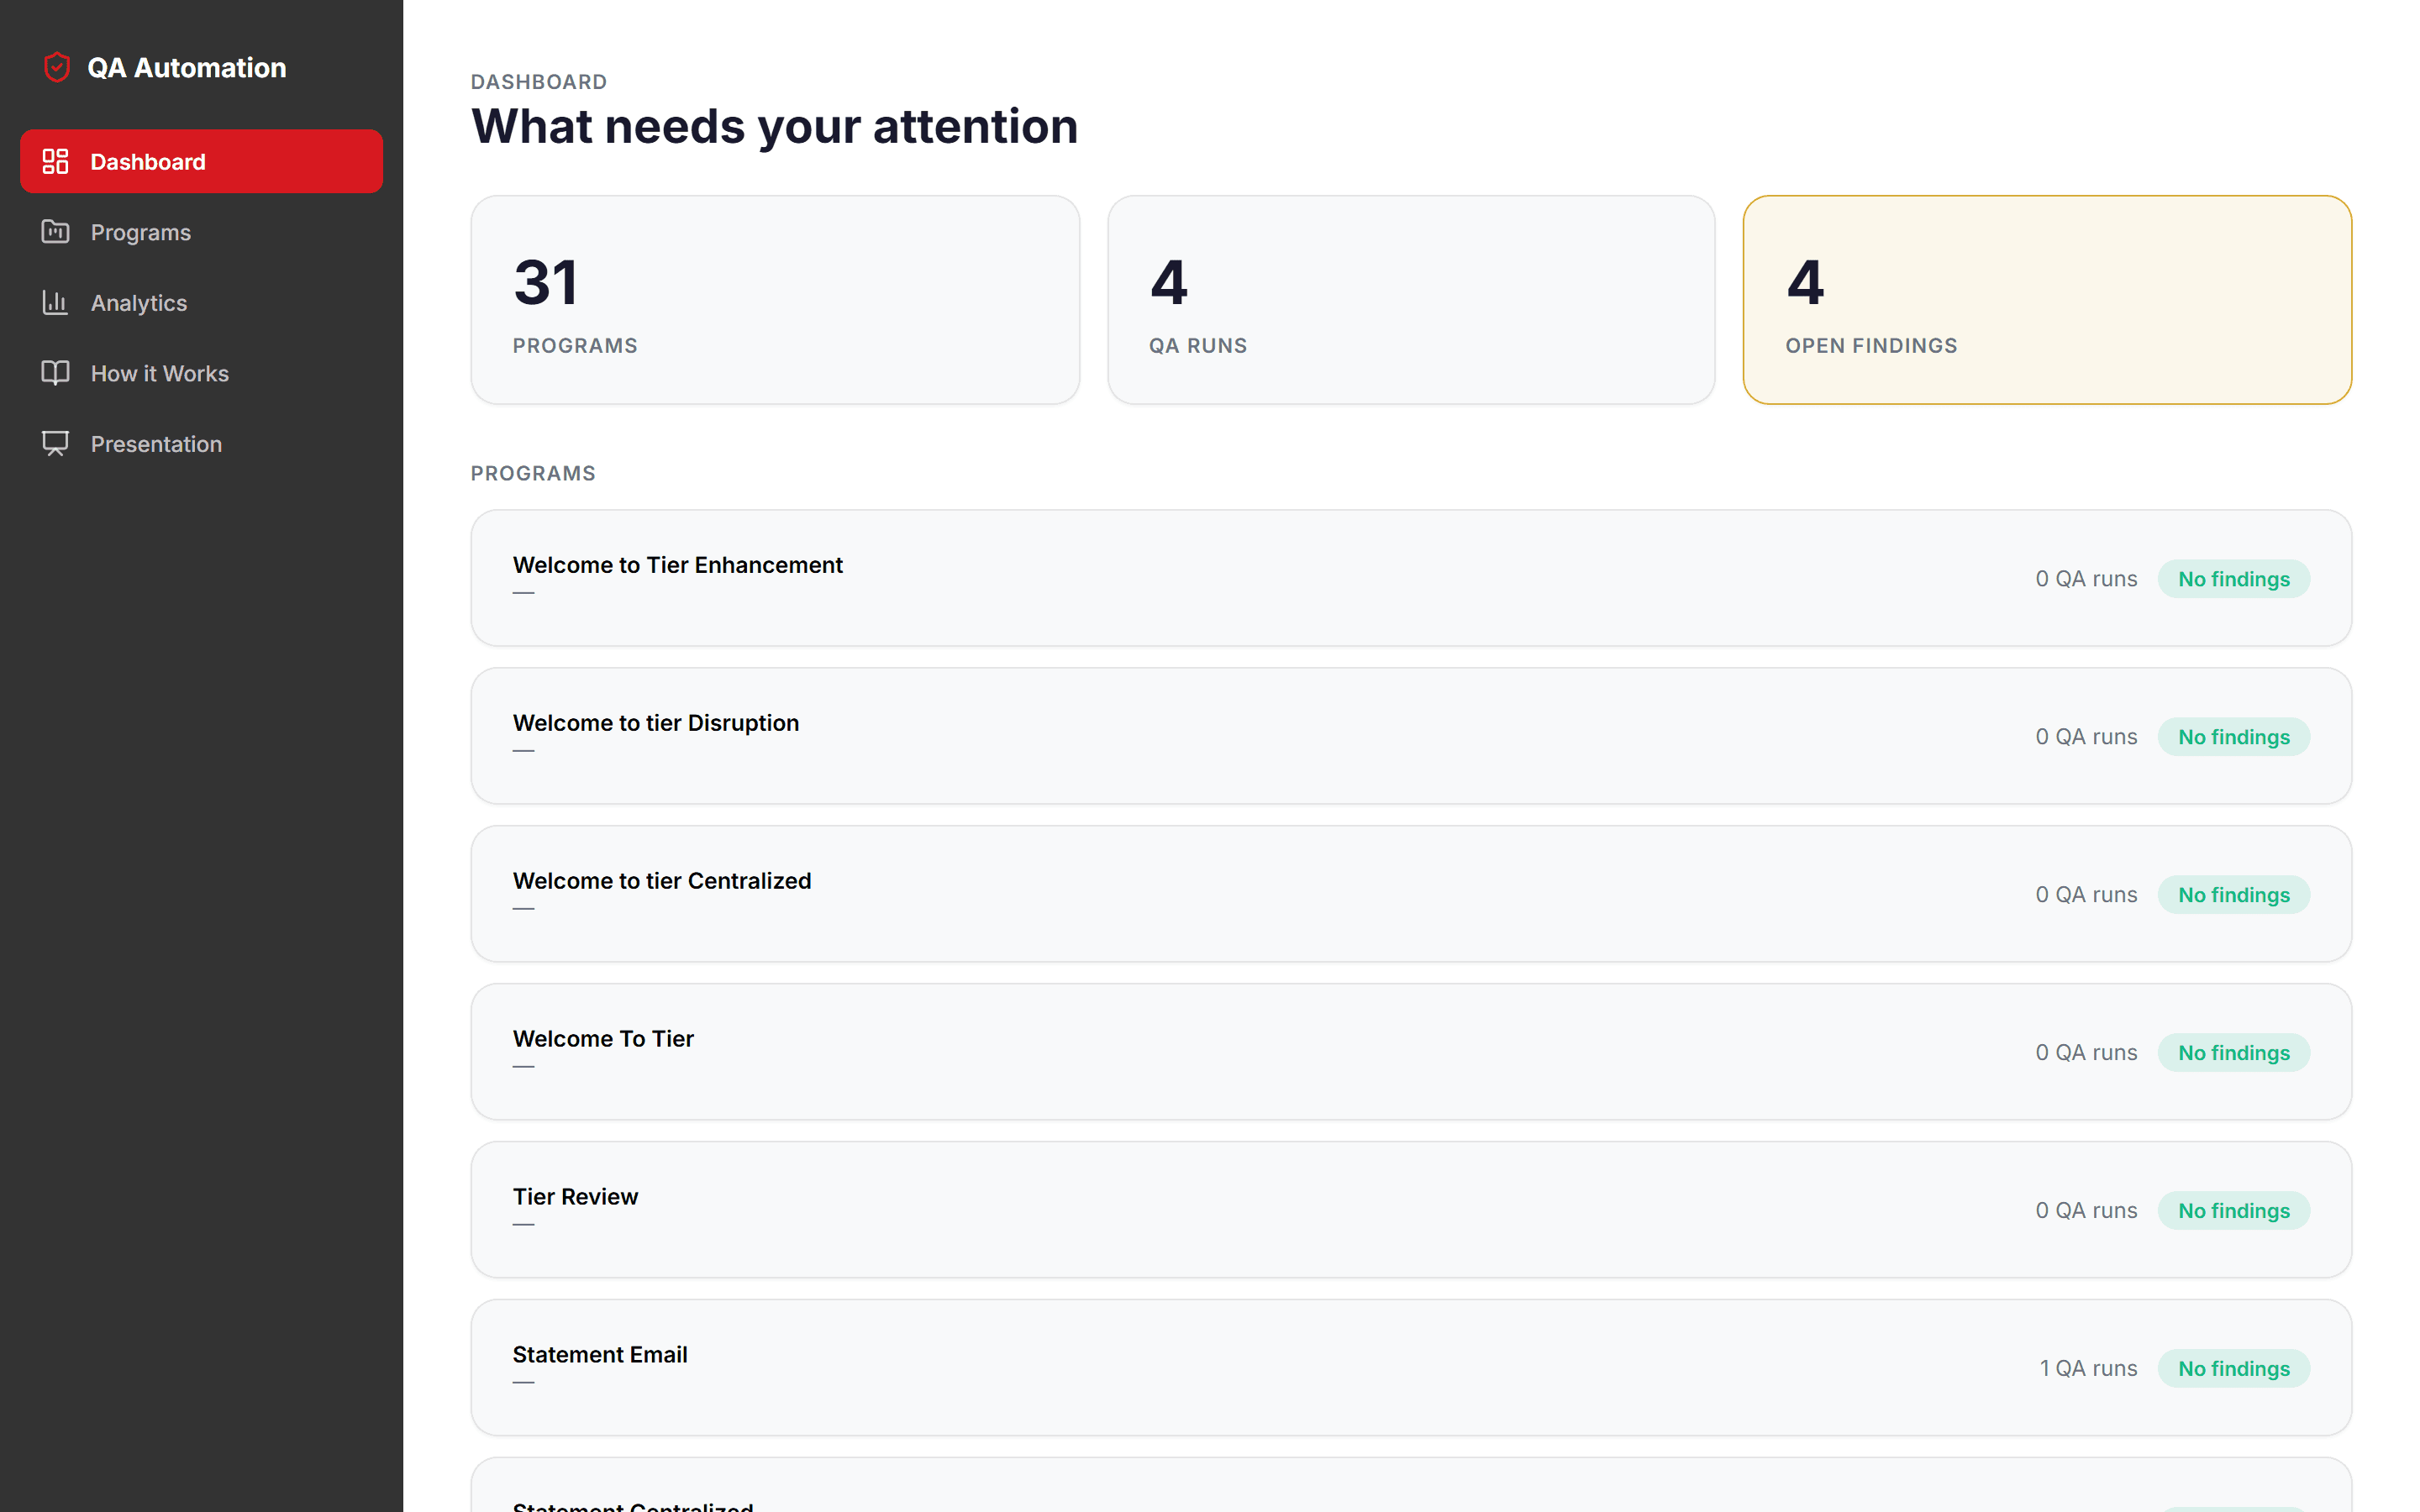This screenshot has width=2420, height=1512.
Task: Click the How it Works book icon
Action: 55,373
